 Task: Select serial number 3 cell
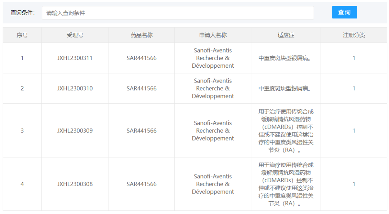[x=22, y=130]
